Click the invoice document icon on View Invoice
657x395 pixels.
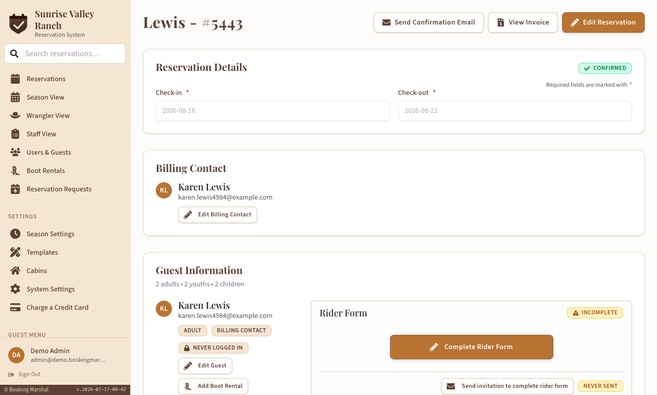pos(501,22)
